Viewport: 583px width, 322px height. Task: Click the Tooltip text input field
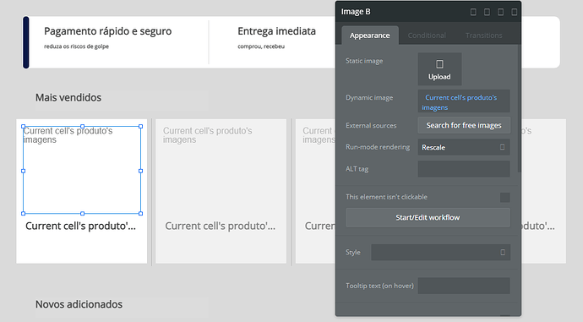pyautogui.click(x=464, y=286)
